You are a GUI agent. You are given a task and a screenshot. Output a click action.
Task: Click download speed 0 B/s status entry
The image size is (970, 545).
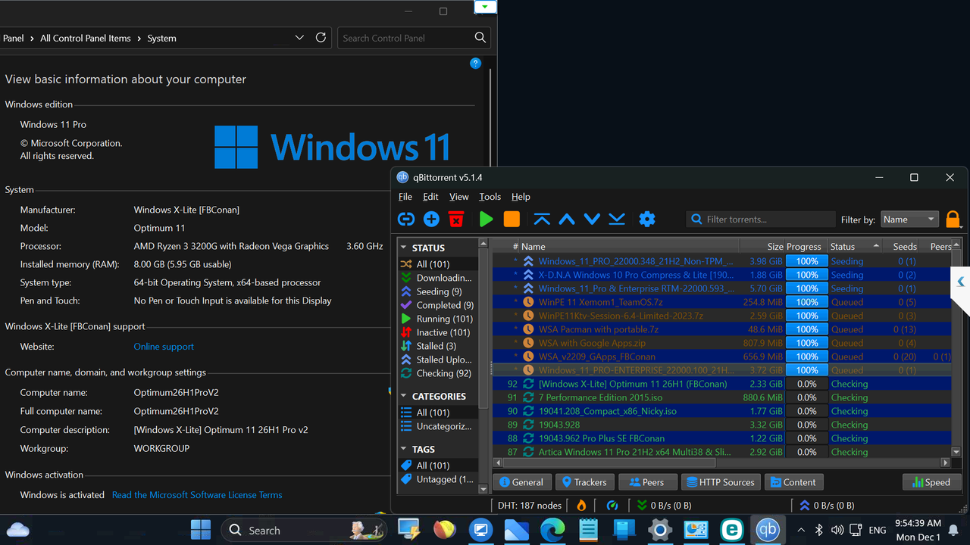(664, 505)
